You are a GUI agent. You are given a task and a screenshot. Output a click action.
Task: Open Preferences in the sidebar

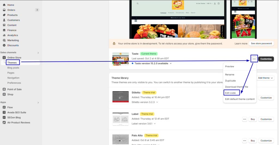click(14, 83)
